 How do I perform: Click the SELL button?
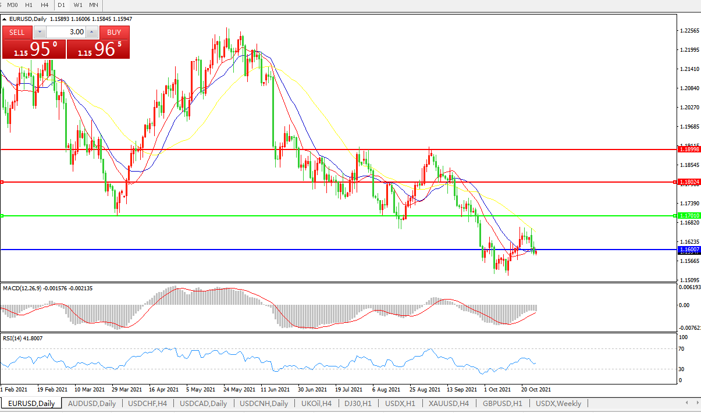(17, 33)
